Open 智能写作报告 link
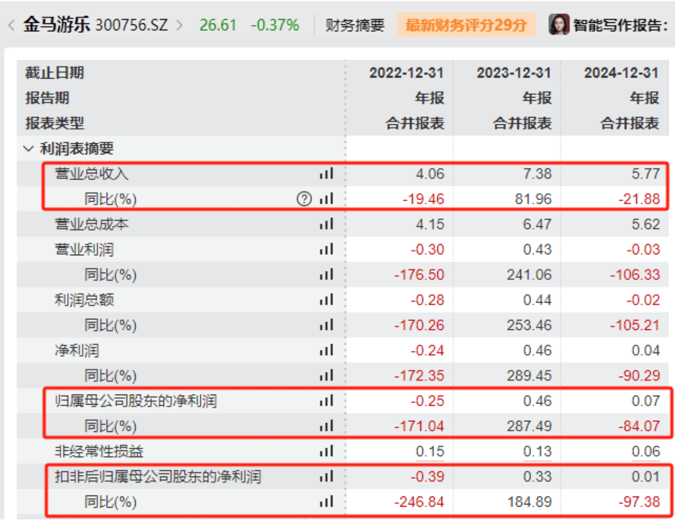This screenshot has width=675, height=520. tap(620, 25)
